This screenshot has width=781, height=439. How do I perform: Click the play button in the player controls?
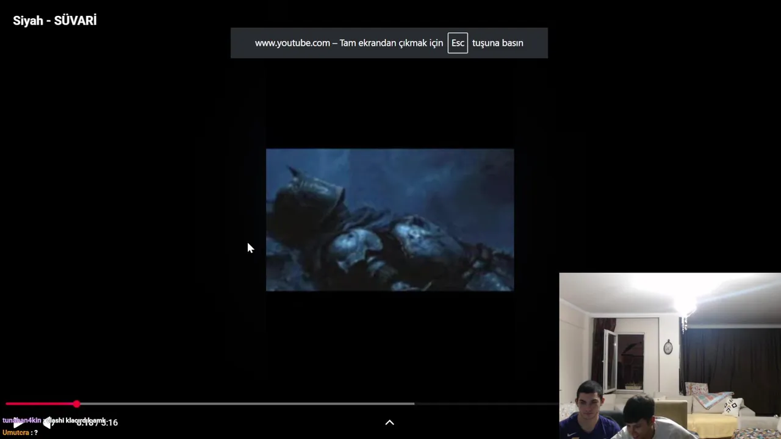18,423
